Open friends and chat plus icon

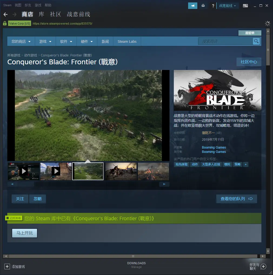tap(263, 267)
